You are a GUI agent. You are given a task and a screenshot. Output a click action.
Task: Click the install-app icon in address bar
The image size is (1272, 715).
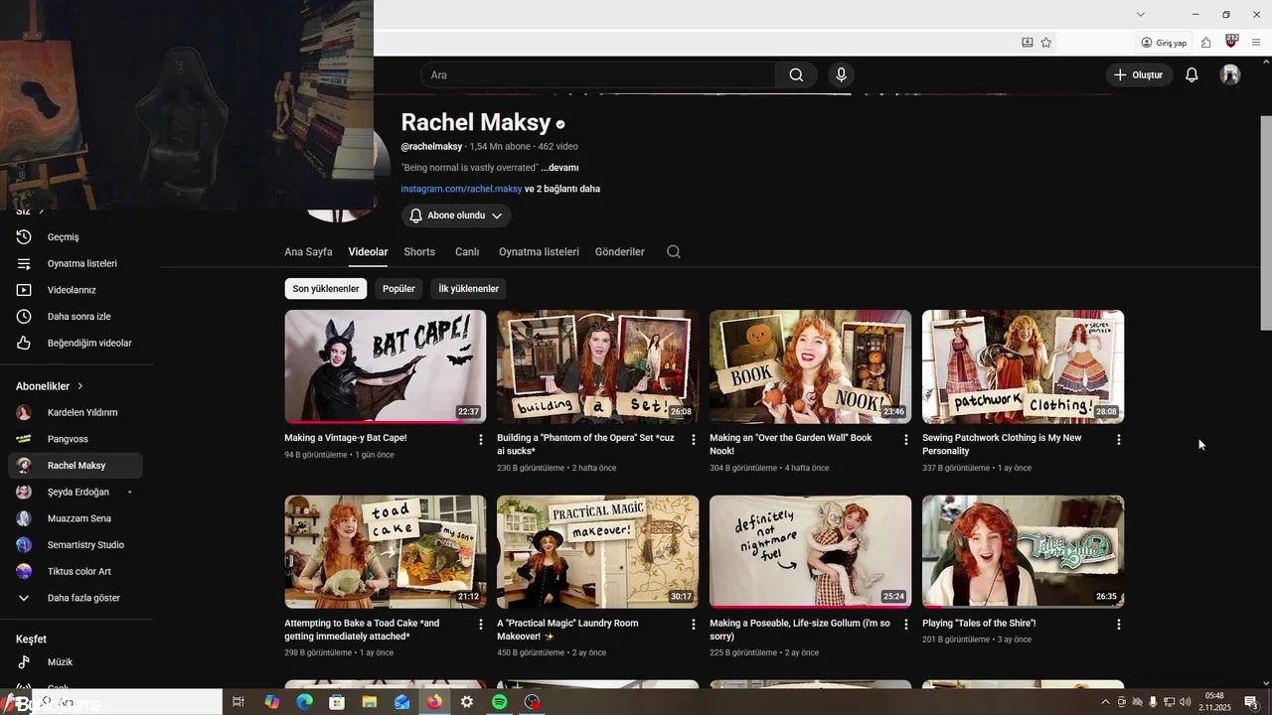click(1028, 43)
